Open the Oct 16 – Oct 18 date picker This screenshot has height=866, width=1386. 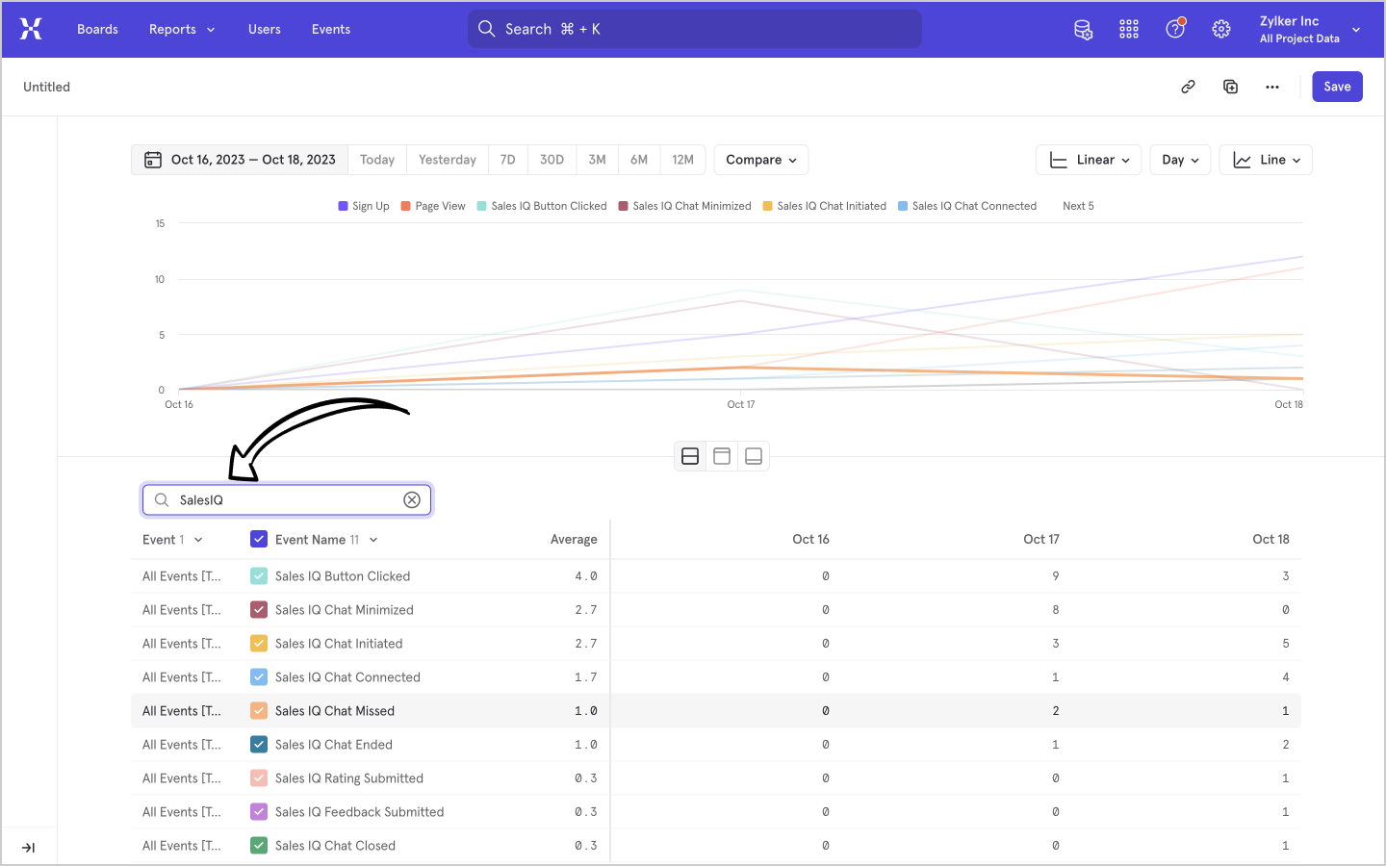click(x=240, y=160)
